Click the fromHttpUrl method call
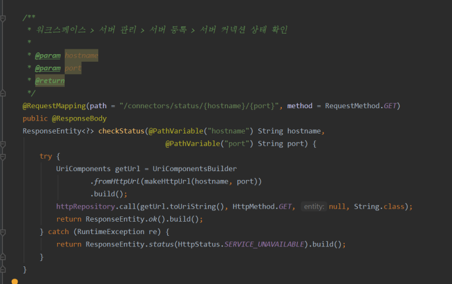The image size is (452, 284). (x=117, y=182)
